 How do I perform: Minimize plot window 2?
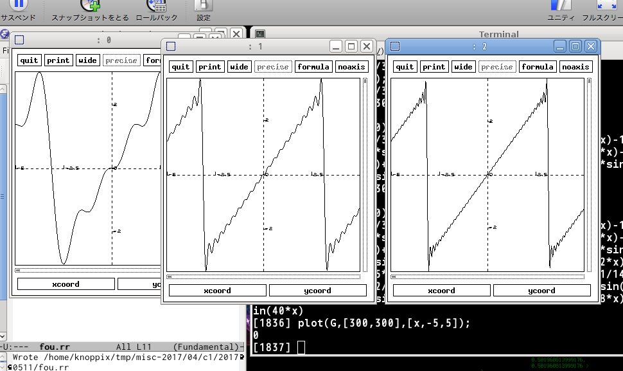(x=560, y=46)
